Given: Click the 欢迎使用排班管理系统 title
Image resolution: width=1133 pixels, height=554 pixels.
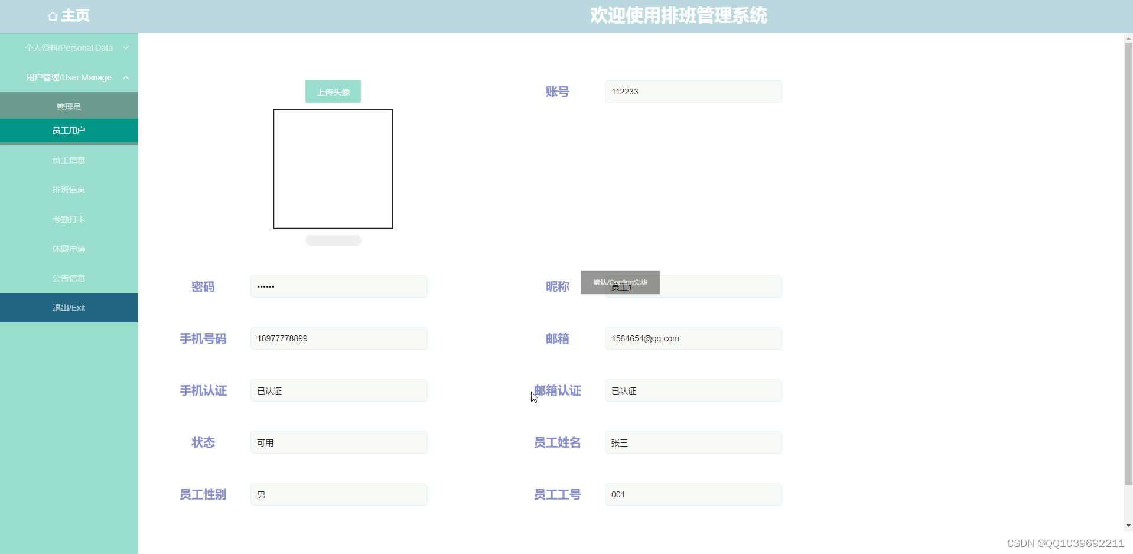Looking at the screenshot, I should coord(679,15).
